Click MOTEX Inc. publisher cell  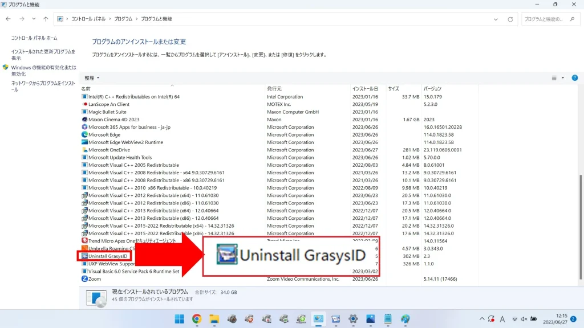[x=278, y=104]
